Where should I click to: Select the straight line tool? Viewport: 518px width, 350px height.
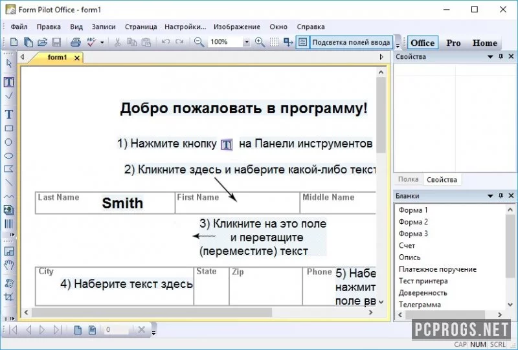point(9,182)
